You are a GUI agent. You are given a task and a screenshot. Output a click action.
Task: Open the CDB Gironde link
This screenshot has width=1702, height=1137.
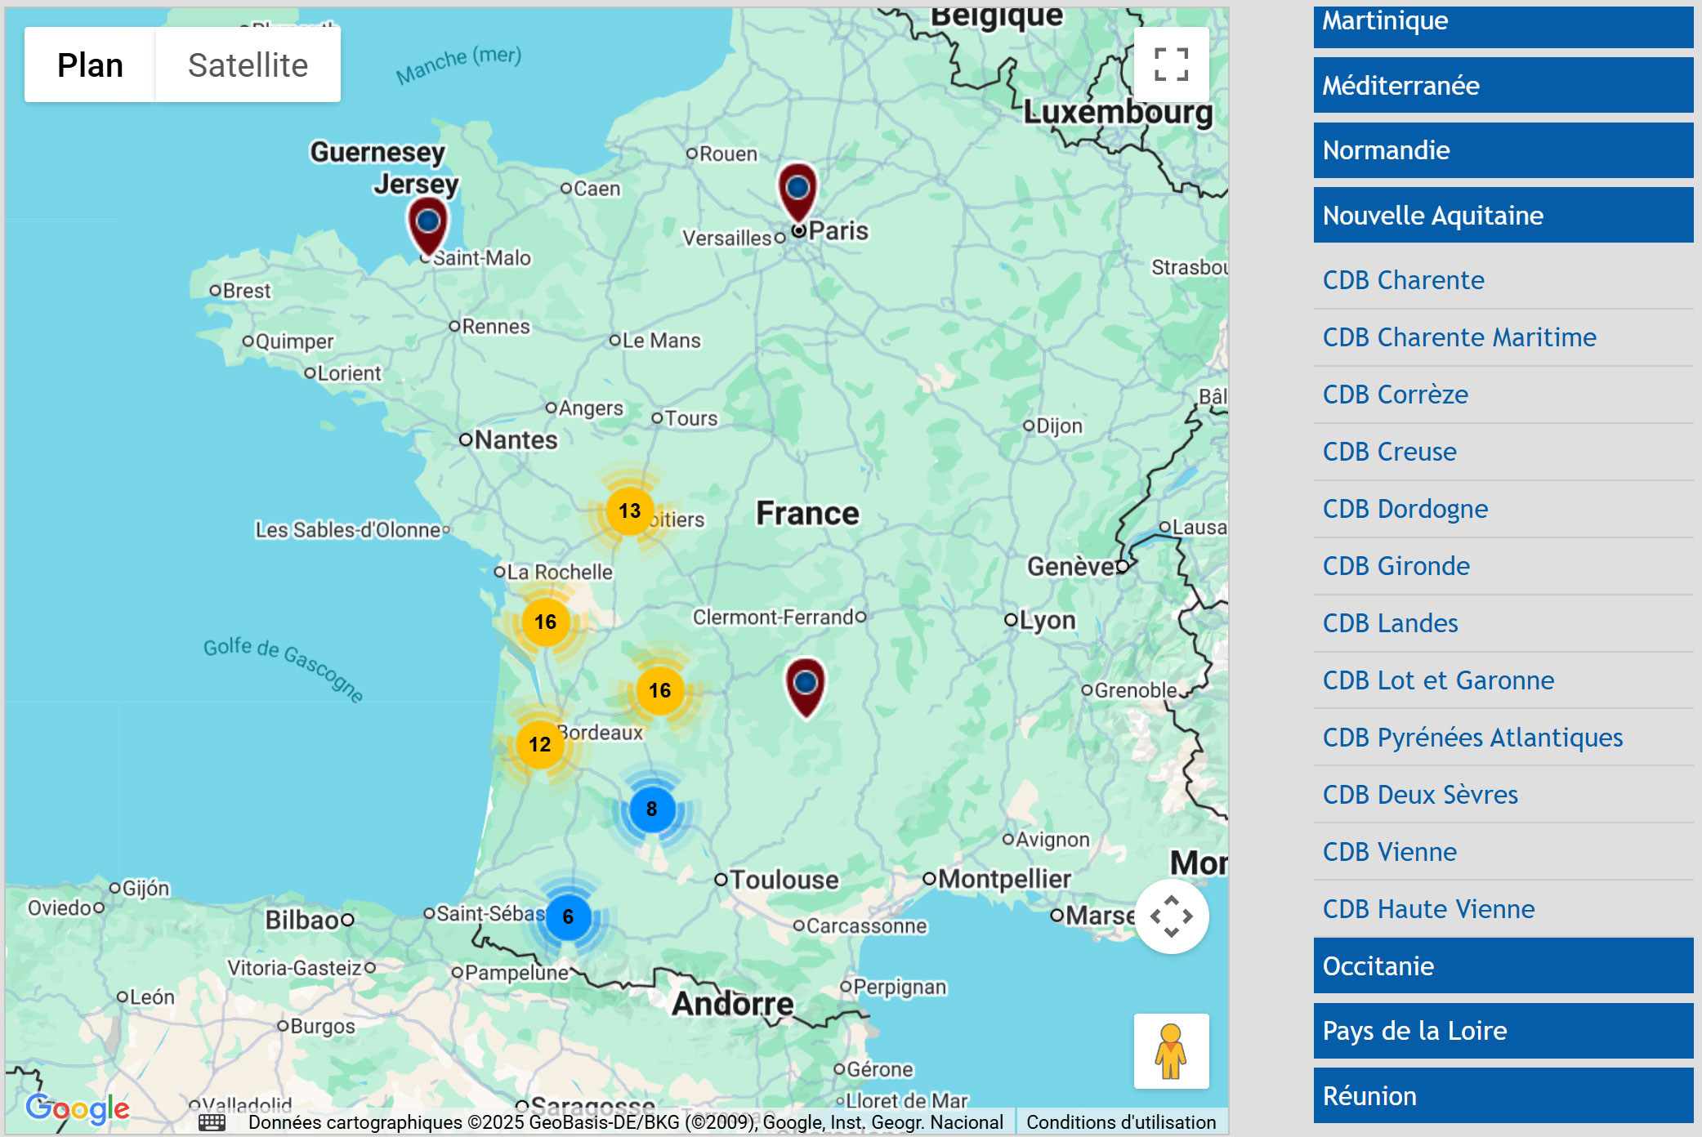pos(1396,566)
